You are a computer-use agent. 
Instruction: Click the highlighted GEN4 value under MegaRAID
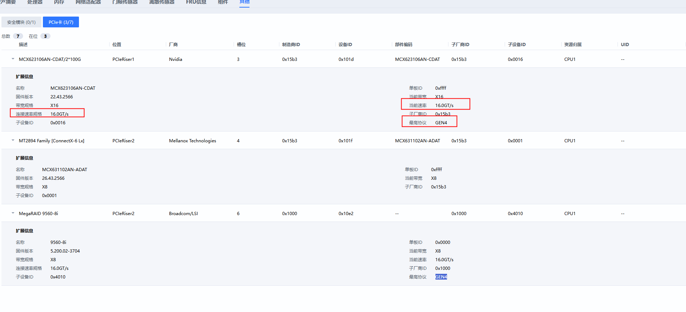point(441,277)
